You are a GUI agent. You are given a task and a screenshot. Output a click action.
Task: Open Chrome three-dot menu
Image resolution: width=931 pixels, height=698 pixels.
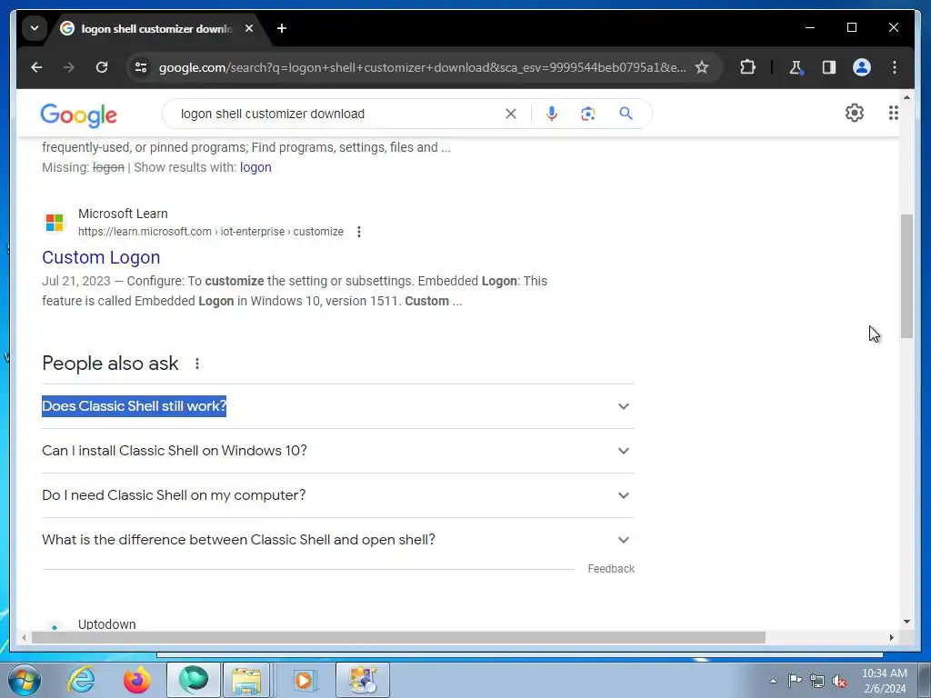coord(895,67)
